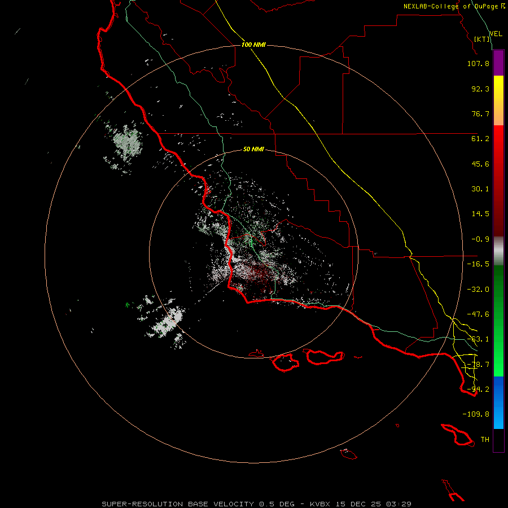Click the TH legend label
Viewport: 508px width, 508px height.
[485, 440]
